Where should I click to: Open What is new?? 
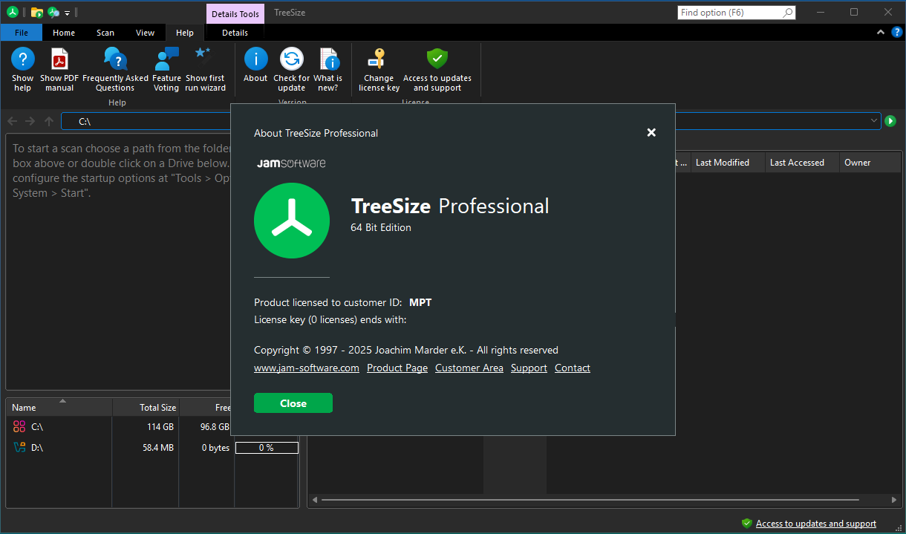pos(327,70)
